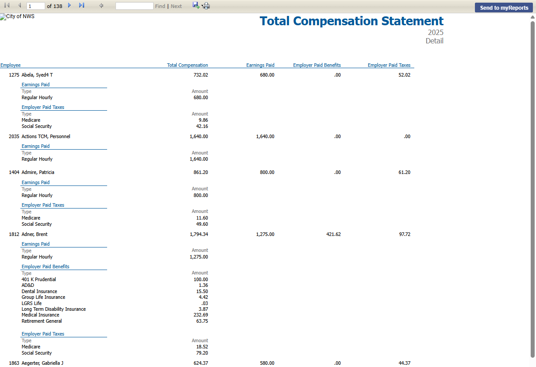Screen dimensions: 536x367
Task: Click the back to parent report arrow
Action: tap(101, 6)
